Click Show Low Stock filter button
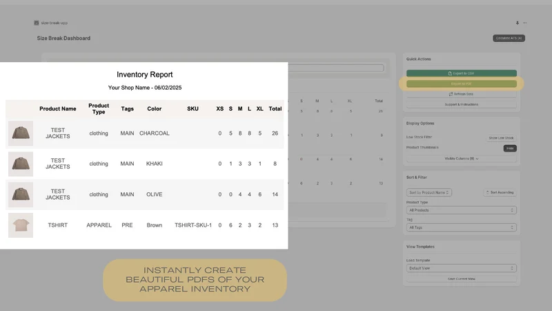This screenshot has height=311, width=552. 502,138
